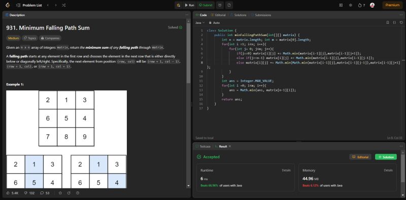Click the Premium button

click(x=392, y=5)
